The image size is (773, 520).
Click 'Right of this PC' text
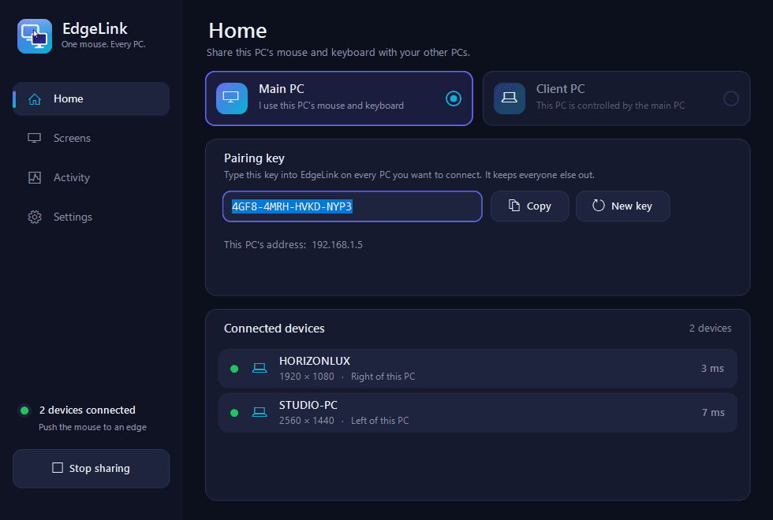[383, 377]
